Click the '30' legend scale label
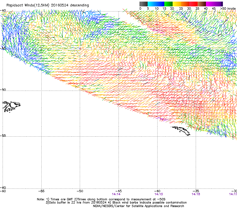Viewport: 237px width, 208px height. coord(189,9)
